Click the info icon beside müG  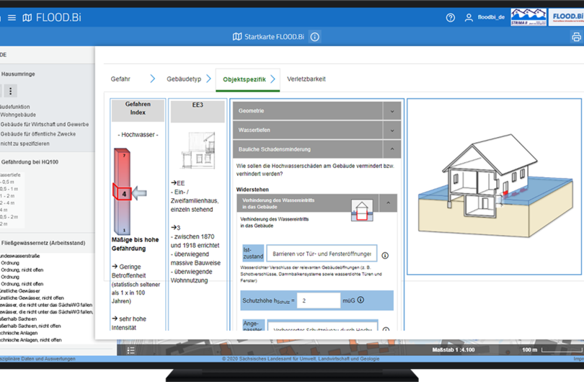click(360, 300)
